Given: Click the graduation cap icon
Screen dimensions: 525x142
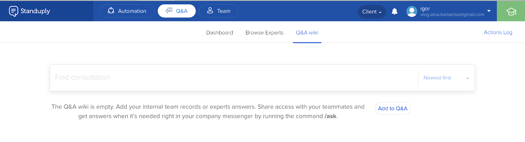Looking at the screenshot, I should (x=511, y=12).
